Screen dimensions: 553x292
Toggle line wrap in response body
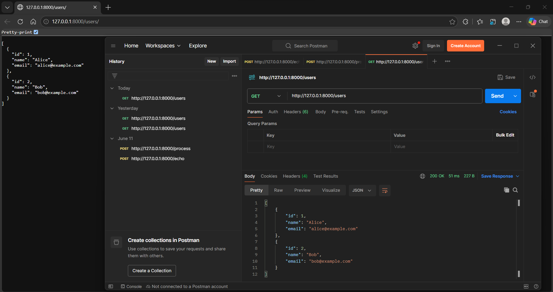(x=385, y=190)
